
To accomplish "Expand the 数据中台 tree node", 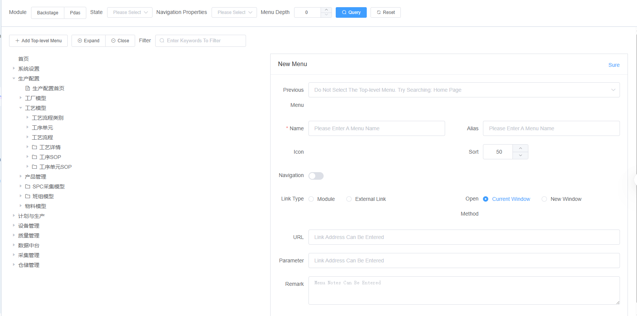I will (14, 245).
